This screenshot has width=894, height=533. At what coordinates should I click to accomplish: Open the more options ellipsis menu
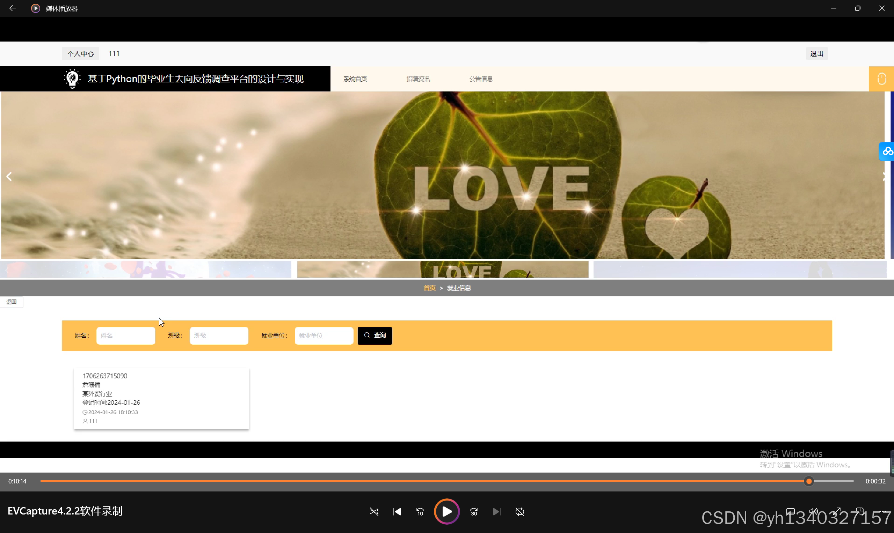point(883,511)
